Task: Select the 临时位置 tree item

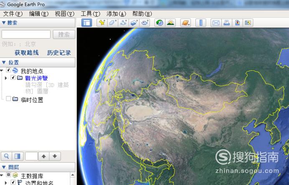Action: coord(32,100)
